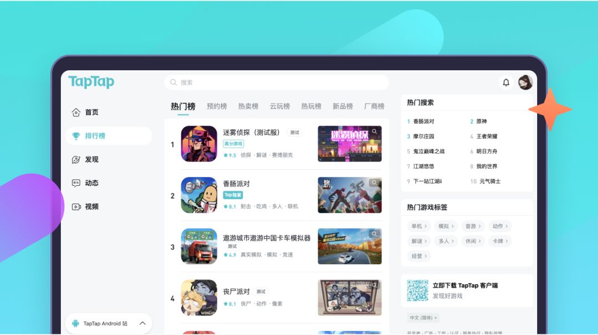
Task: Open the home page icon 首页
Action: click(76, 112)
